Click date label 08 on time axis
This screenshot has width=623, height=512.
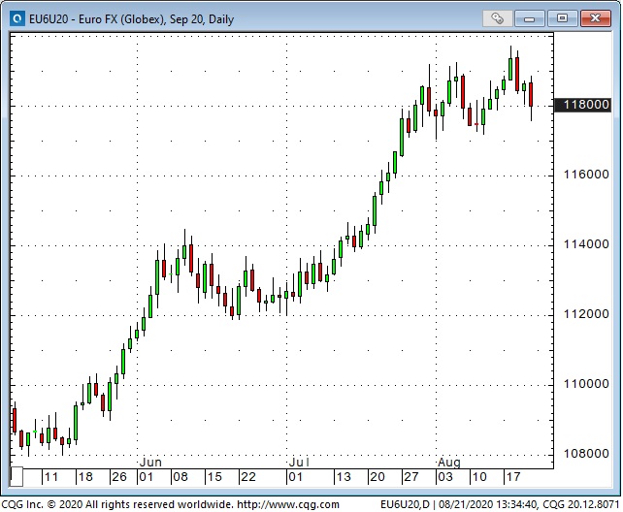(x=180, y=477)
